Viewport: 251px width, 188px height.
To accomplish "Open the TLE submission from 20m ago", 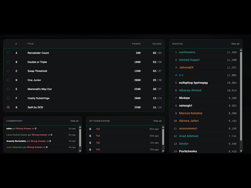I will pos(124,129).
